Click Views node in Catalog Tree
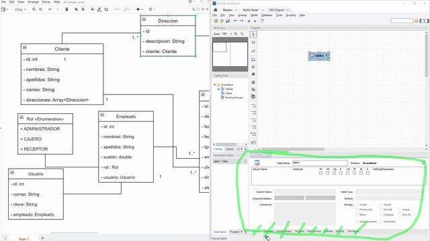The width and height of the screenshot is (430, 241). 228,93
